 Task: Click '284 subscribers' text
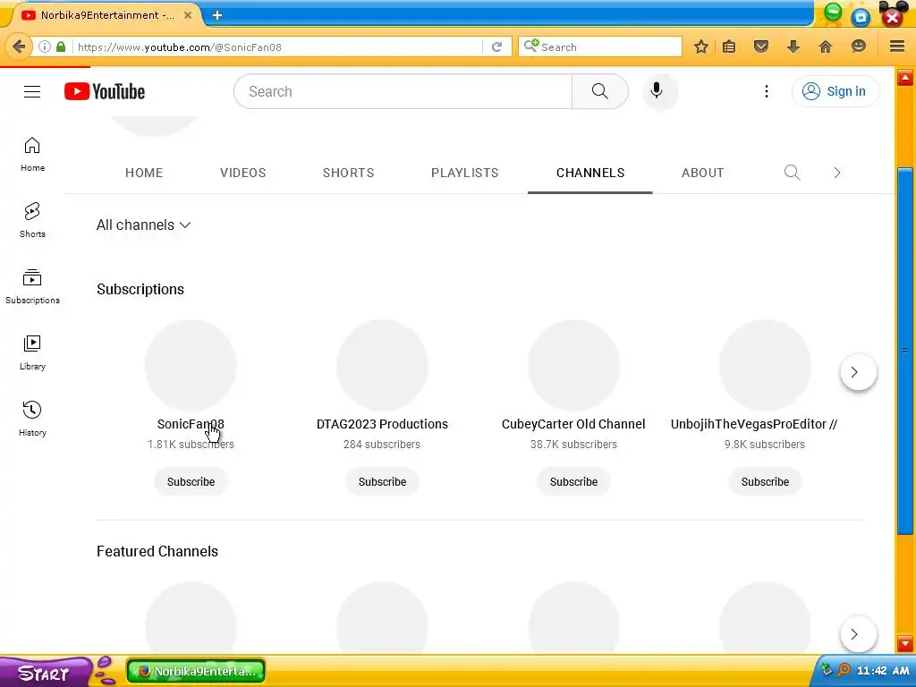(382, 445)
